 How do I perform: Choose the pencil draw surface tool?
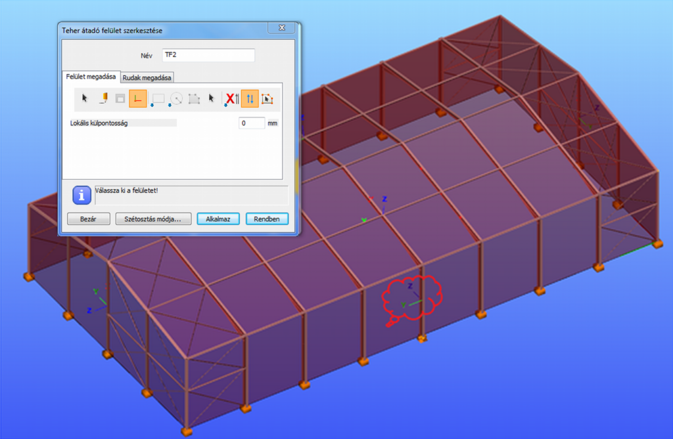pos(103,98)
